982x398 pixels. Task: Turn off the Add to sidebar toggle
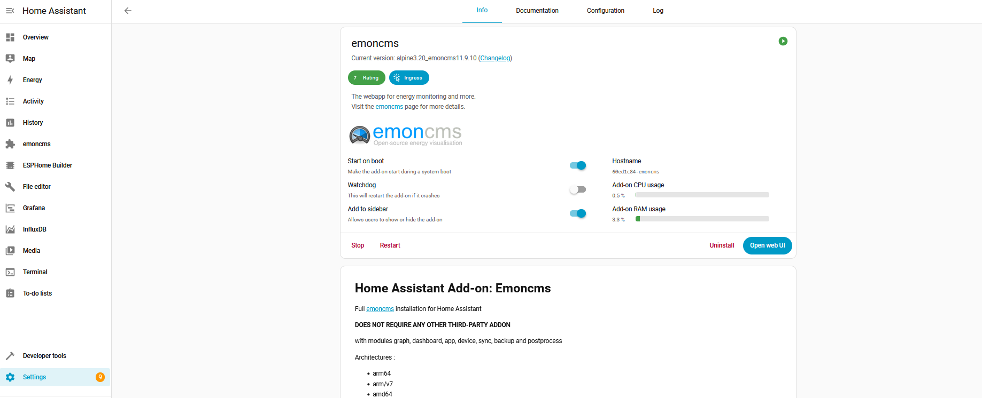point(578,213)
